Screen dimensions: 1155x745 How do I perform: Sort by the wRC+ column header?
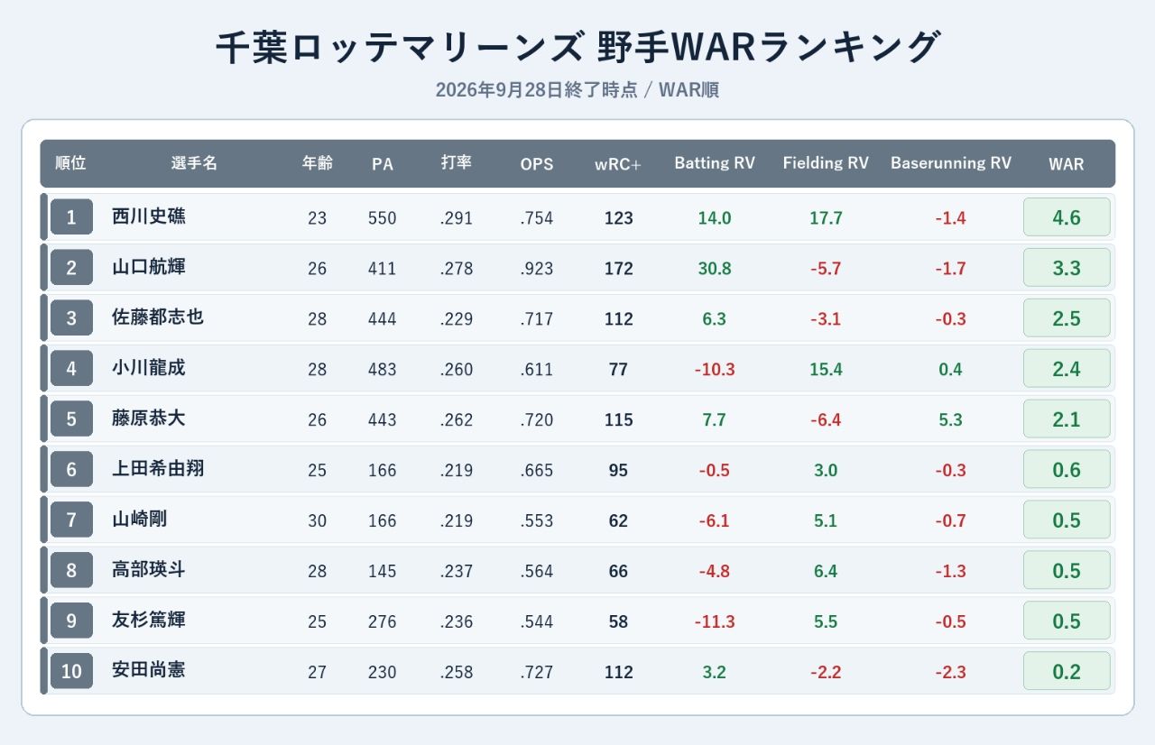[x=618, y=164]
